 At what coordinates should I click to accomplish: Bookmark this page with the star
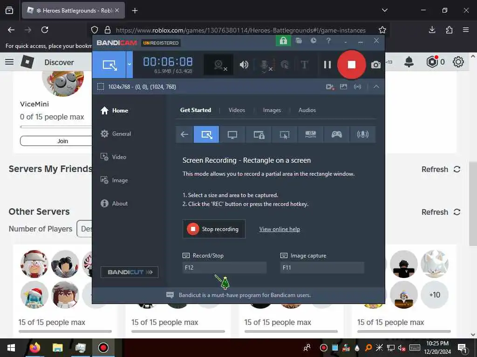point(382,30)
